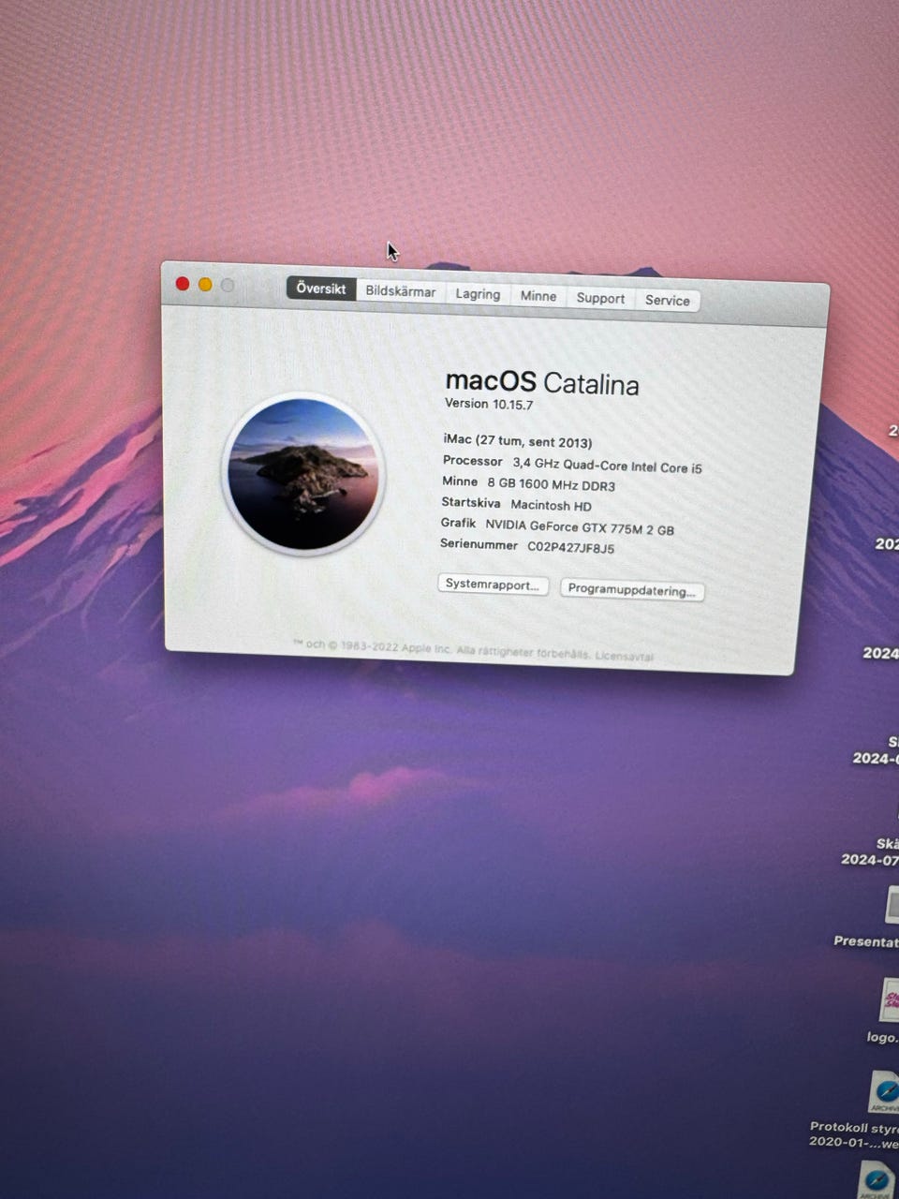The height and width of the screenshot is (1199, 899).
Task: Switch to the Översikt tab
Action: [x=321, y=289]
